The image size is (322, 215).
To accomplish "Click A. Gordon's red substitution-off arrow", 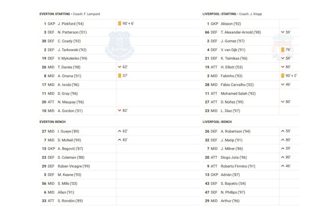I will coord(120,111).
